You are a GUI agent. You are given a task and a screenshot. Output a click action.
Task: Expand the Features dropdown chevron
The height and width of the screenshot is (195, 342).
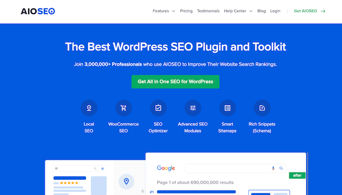coord(174,11)
